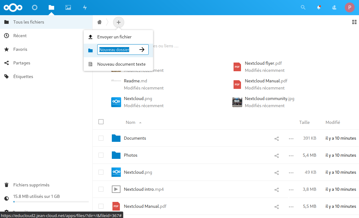This screenshot has width=359, height=218.
Task: Select Envoyer un fichier menu entry
Action: click(x=114, y=37)
